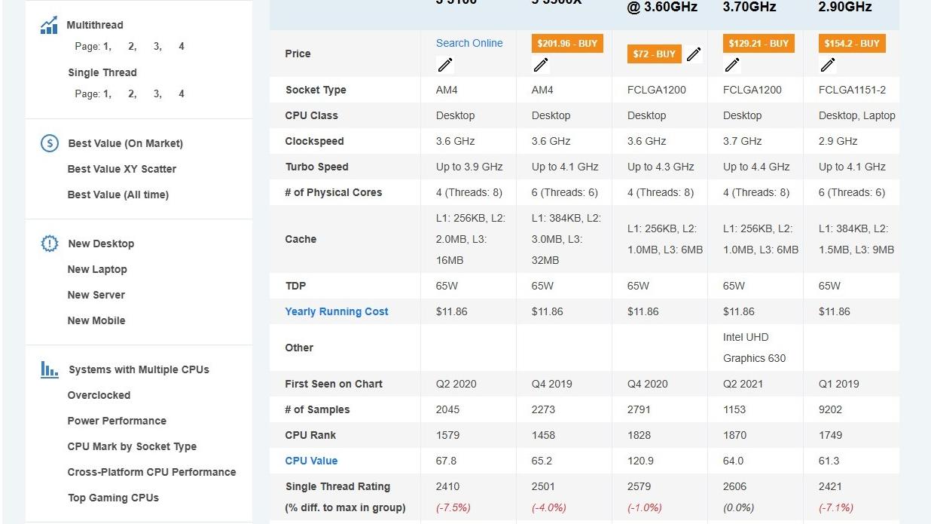Click the bar chart Systems with Multiple CPUs icon
The image size is (931, 524).
click(49, 369)
